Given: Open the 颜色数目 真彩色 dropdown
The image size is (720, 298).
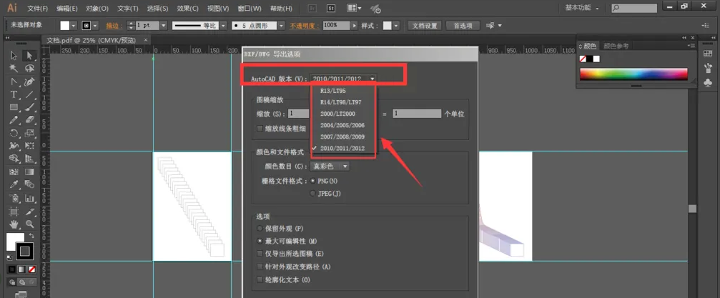Looking at the screenshot, I should click(330, 167).
